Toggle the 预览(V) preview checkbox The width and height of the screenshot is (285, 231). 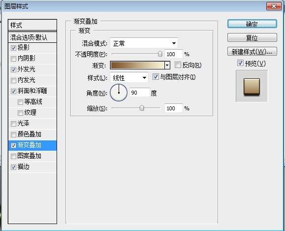[240, 63]
